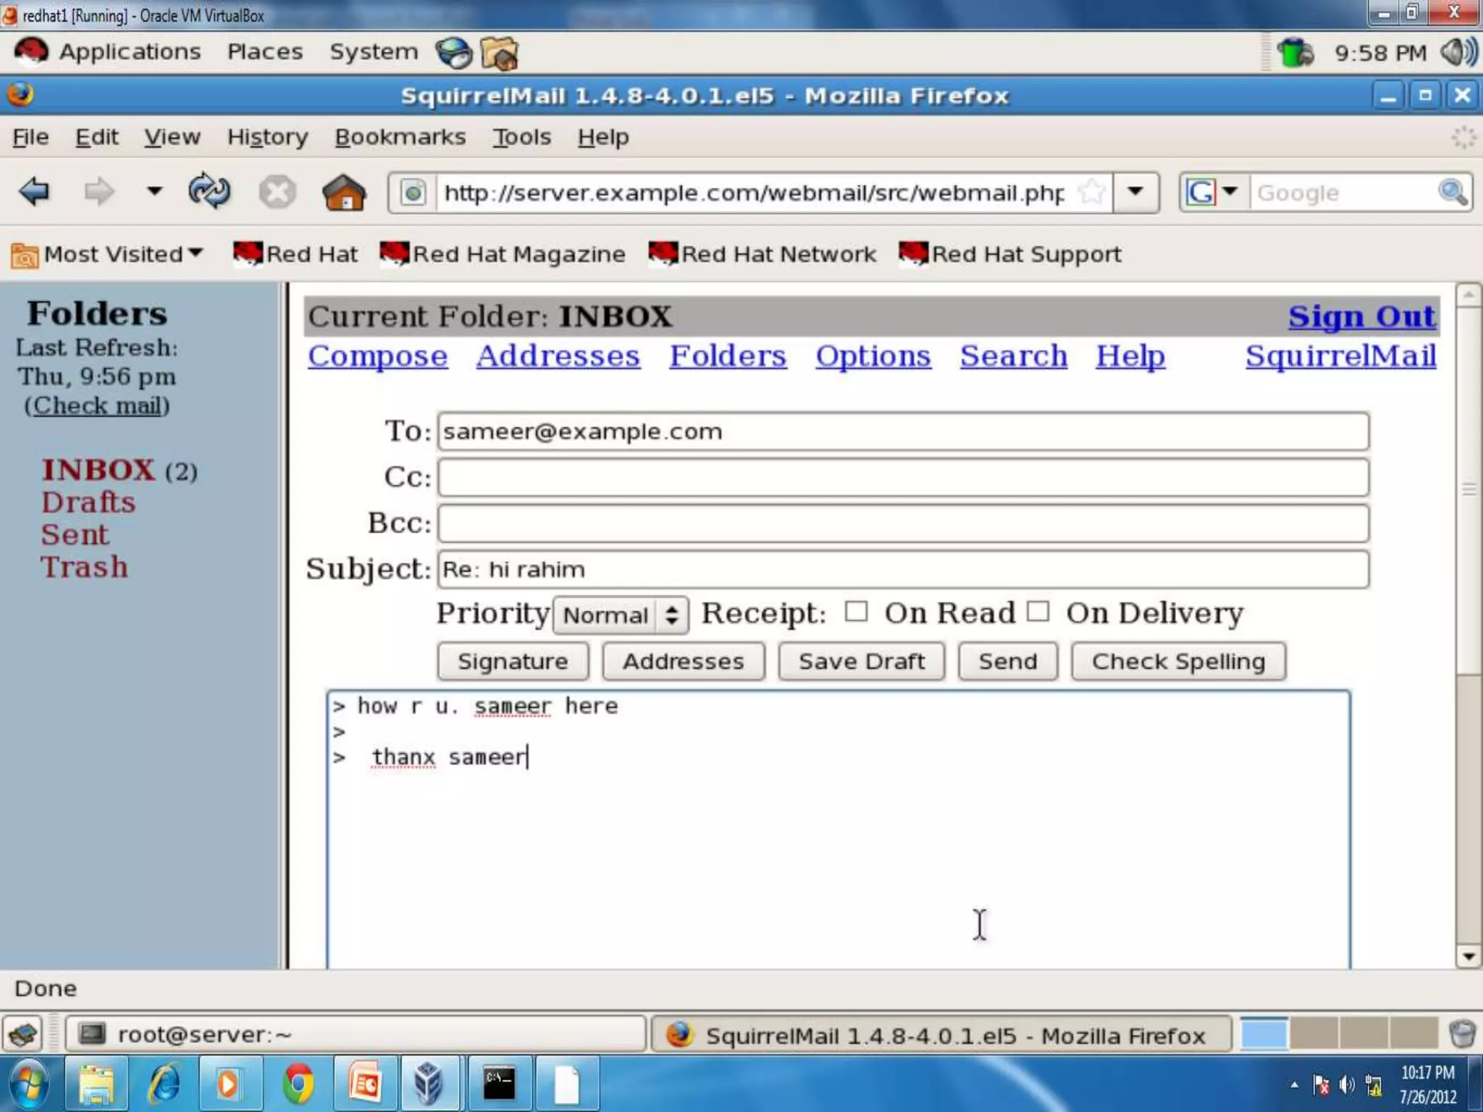Open the Chrome icon in the Windows taskbar
The height and width of the screenshot is (1112, 1483).
[x=298, y=1084]
